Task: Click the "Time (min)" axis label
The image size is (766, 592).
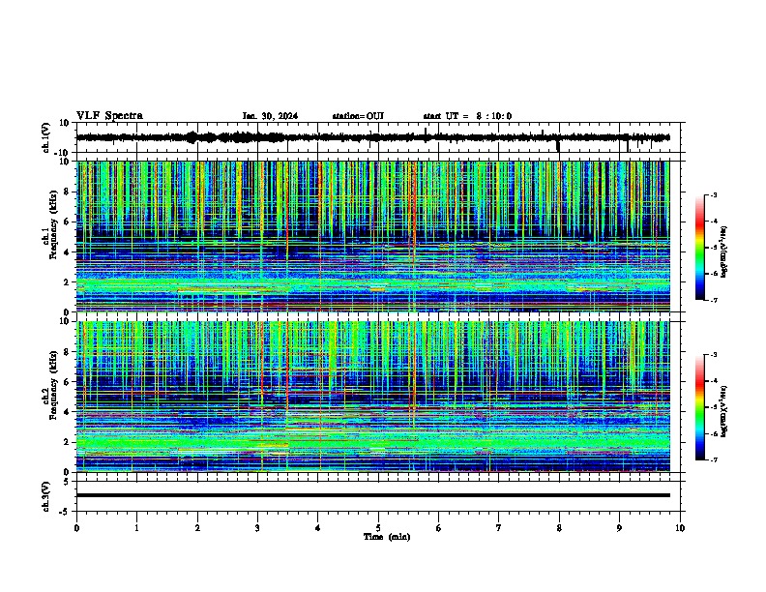Action: tap(387, 537)
